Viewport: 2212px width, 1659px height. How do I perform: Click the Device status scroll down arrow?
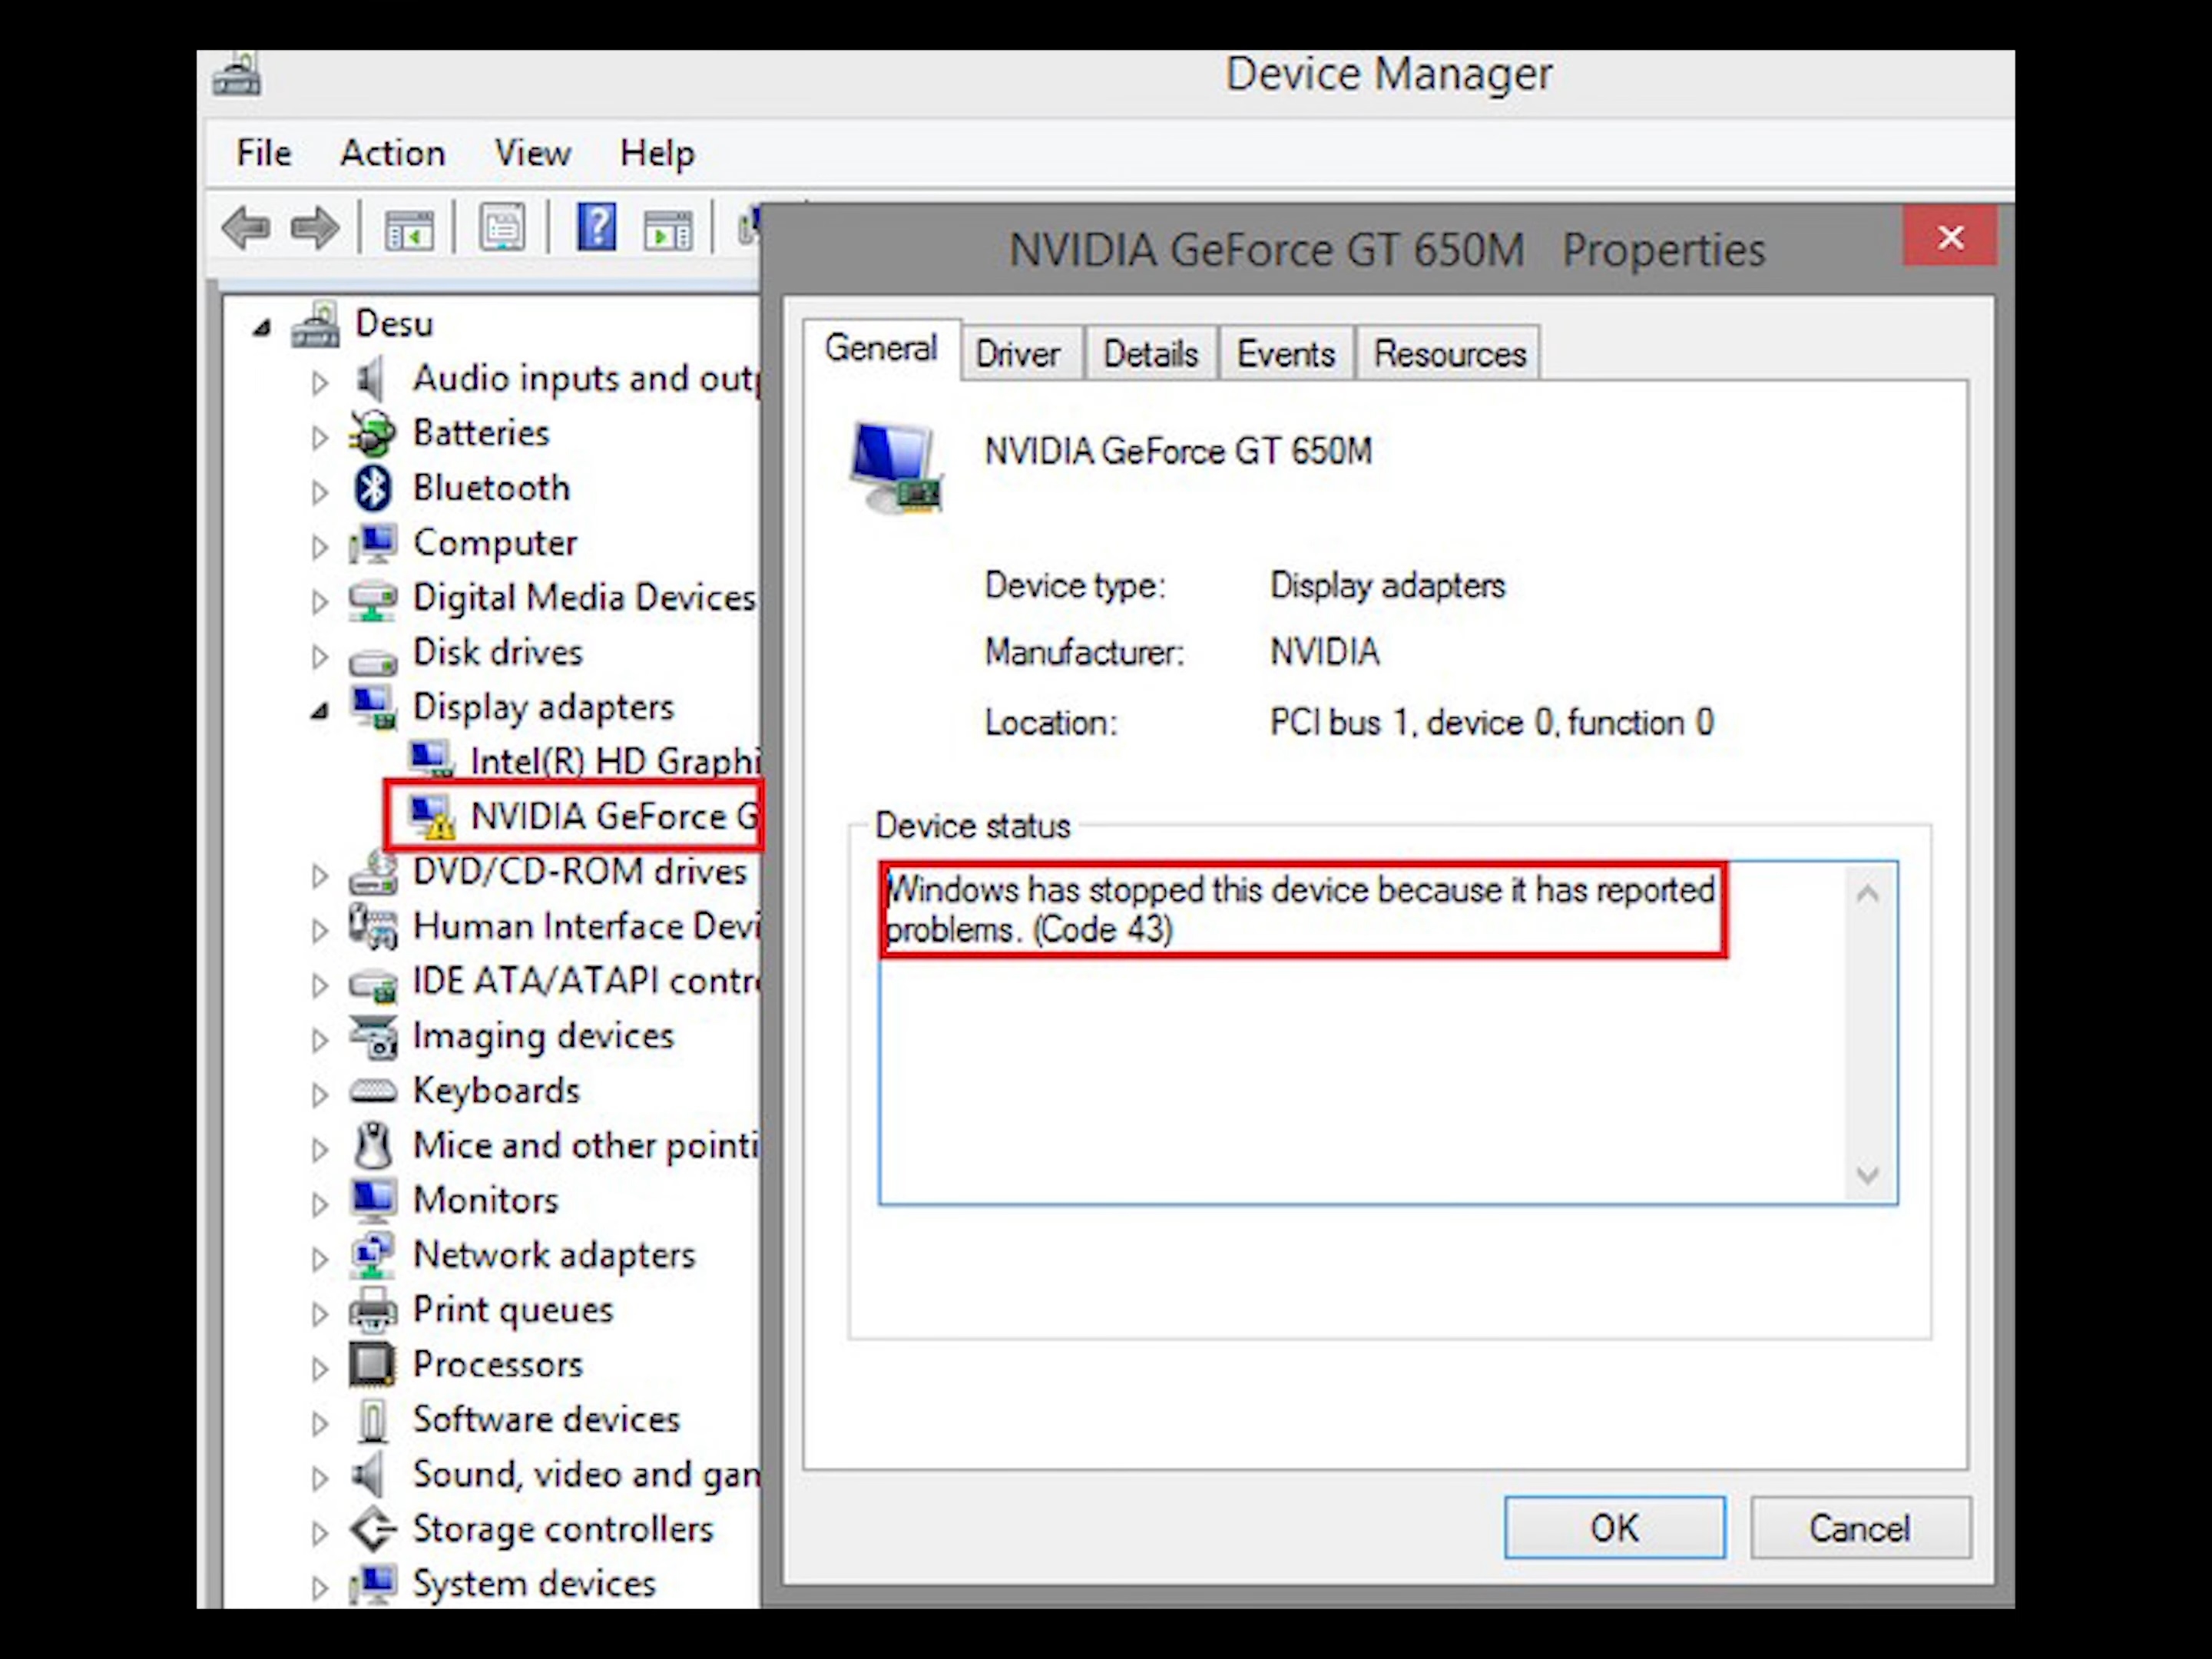coord(1867,1174)
